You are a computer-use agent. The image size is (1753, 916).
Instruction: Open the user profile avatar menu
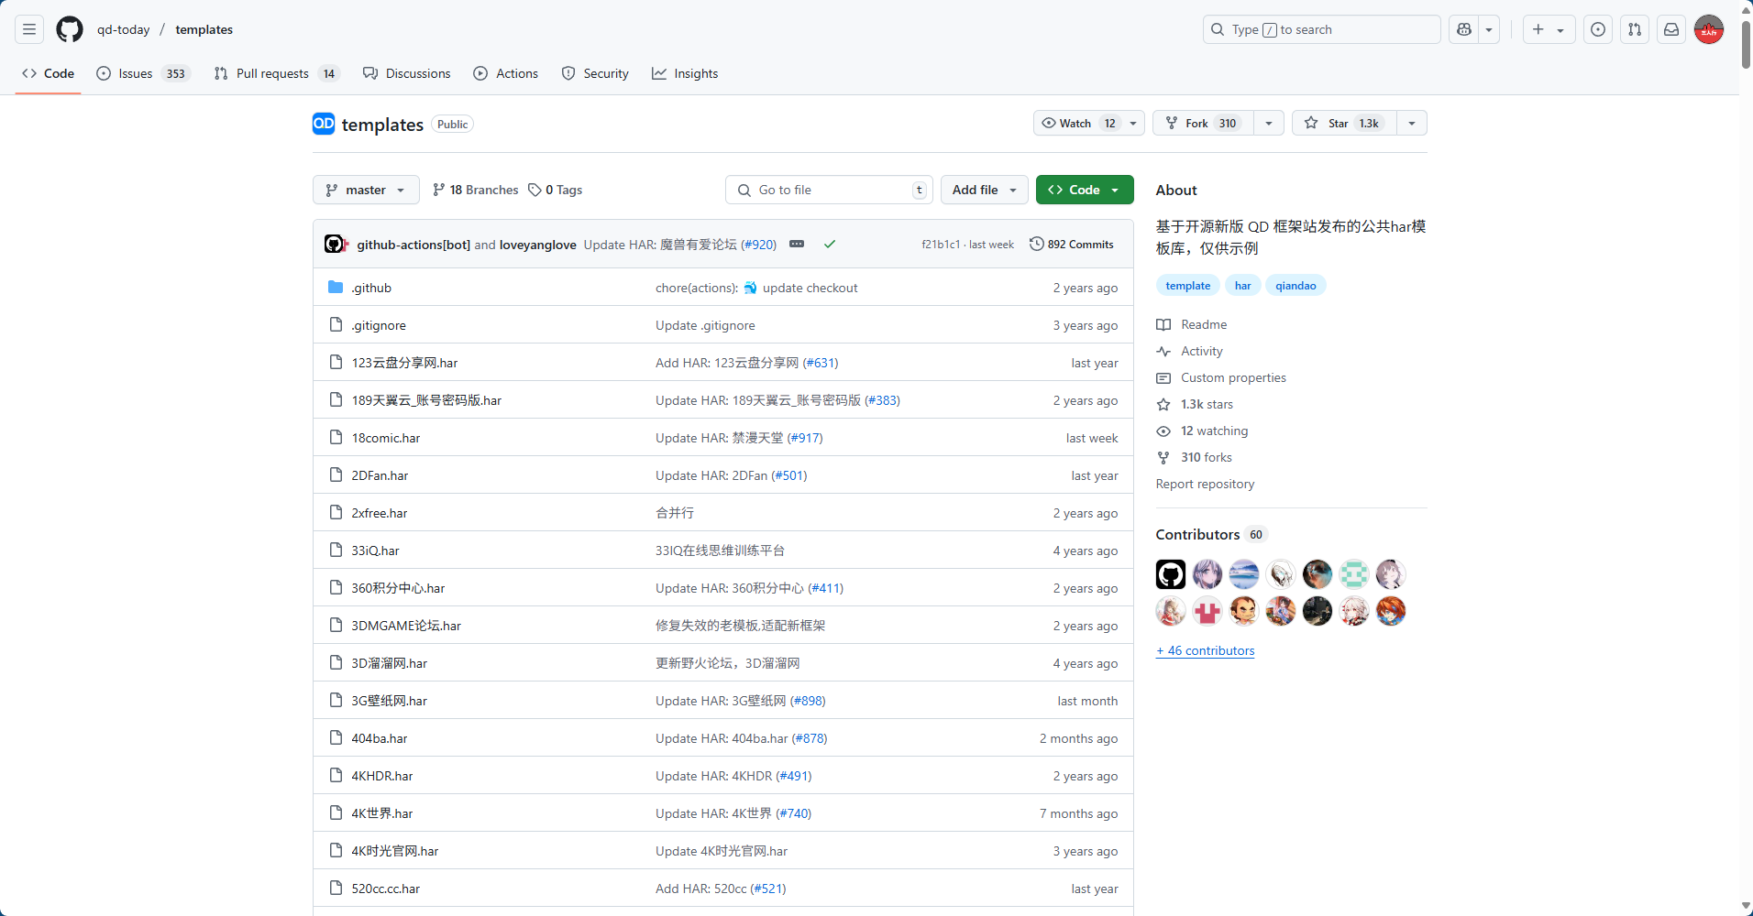point(1709,29)
